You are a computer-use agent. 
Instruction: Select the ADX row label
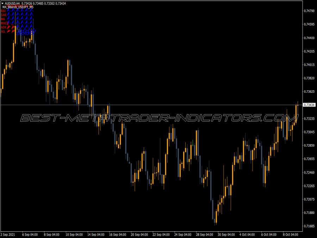point(4,27)
